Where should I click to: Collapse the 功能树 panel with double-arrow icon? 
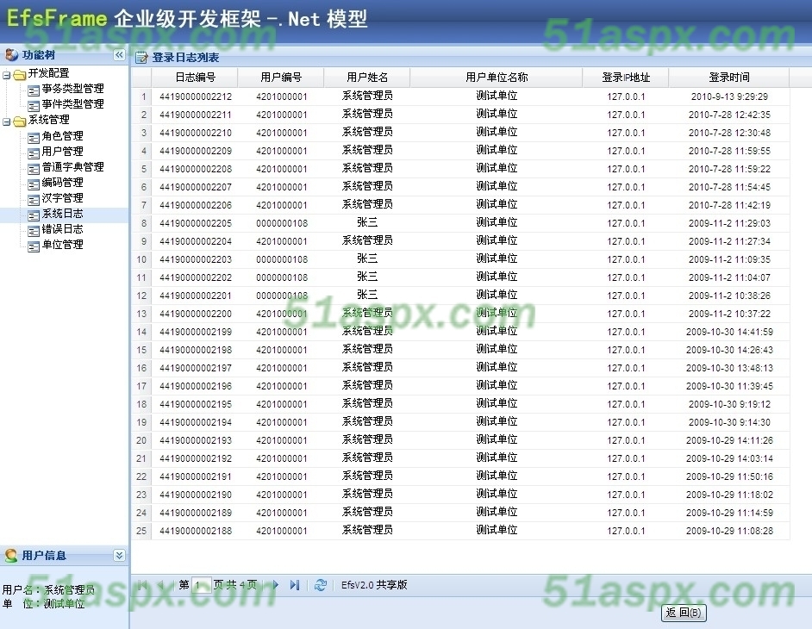tap(119, 55)
